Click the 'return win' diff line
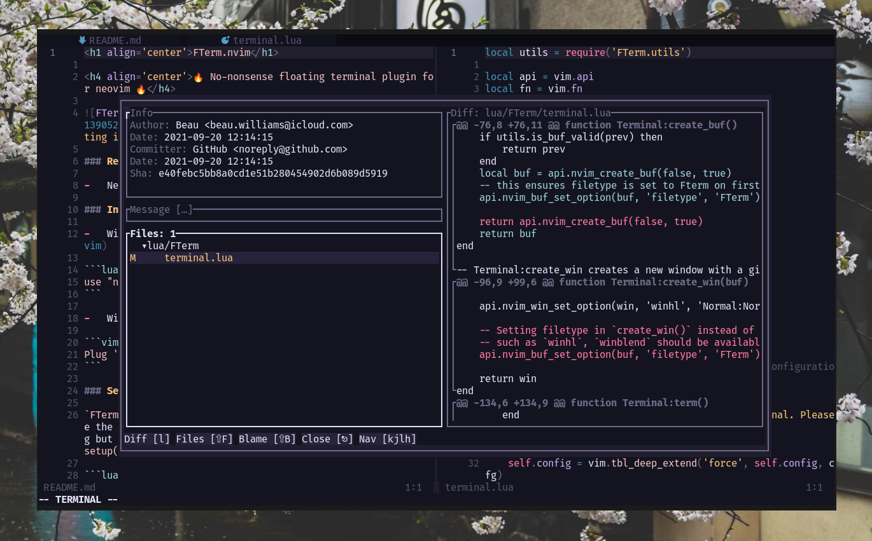Viewport: 872px width, 541px height. point(508,379)
